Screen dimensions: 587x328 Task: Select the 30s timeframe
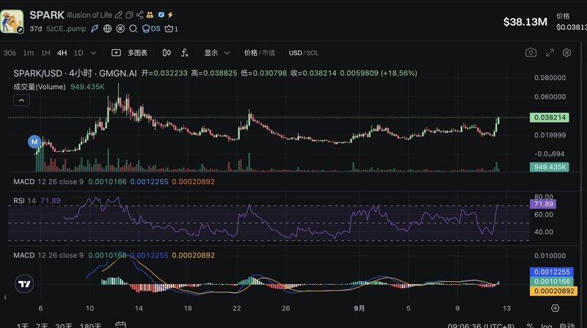(10, 53)
